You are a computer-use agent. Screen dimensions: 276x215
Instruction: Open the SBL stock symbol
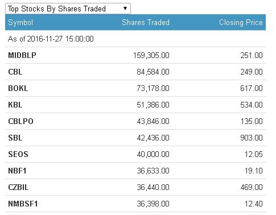pos(15,138)
